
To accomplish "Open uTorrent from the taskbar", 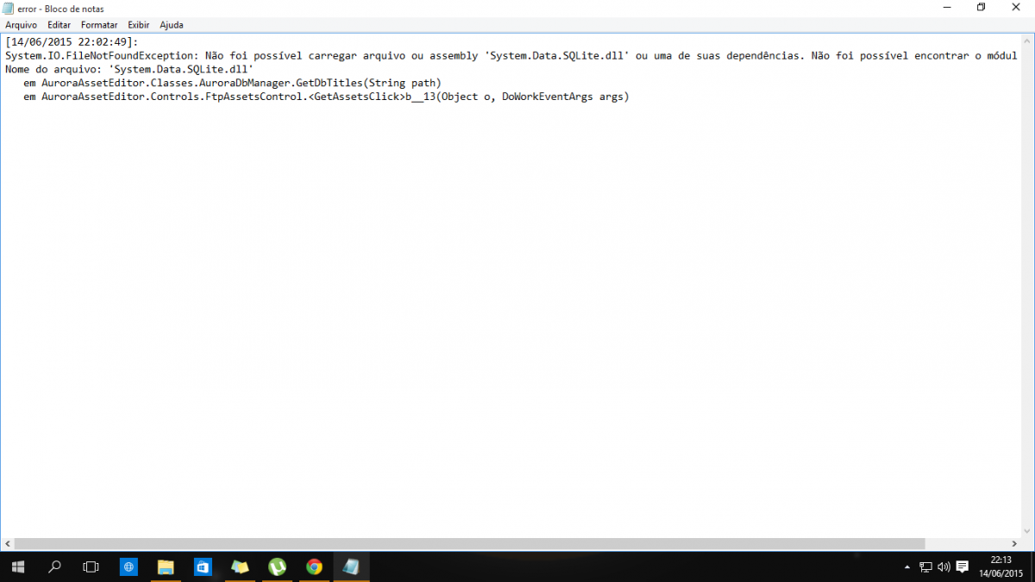I will click(277, 567).
